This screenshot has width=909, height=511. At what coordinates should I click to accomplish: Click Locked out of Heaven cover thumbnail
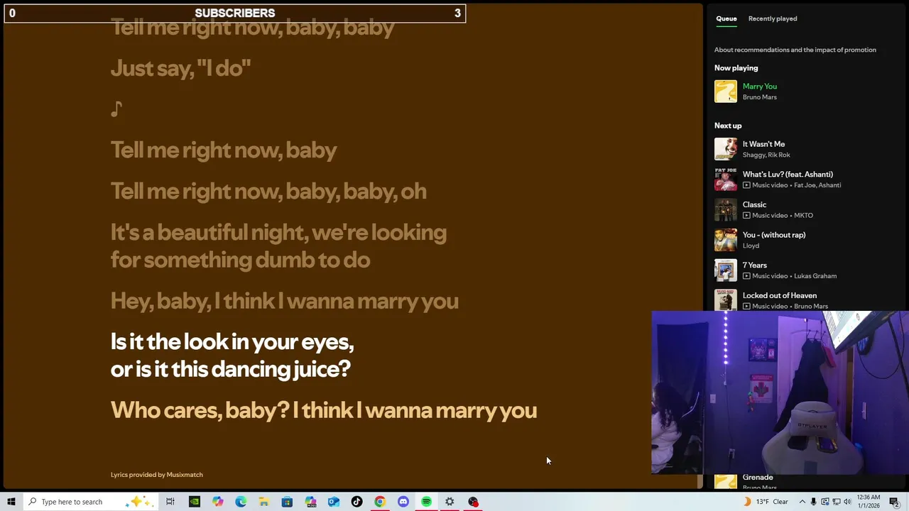(726, 300)
